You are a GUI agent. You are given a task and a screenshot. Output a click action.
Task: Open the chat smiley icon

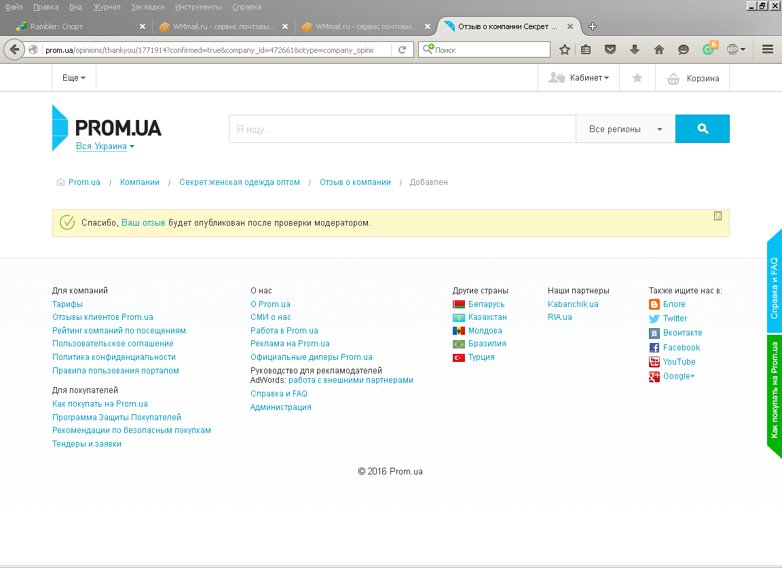[x=684, y=49]
